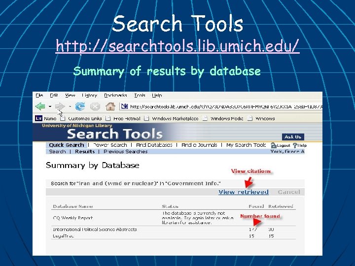Screen dimensions: 355x266
Task: Open the Tools menu
Action: tap(140, 95)
